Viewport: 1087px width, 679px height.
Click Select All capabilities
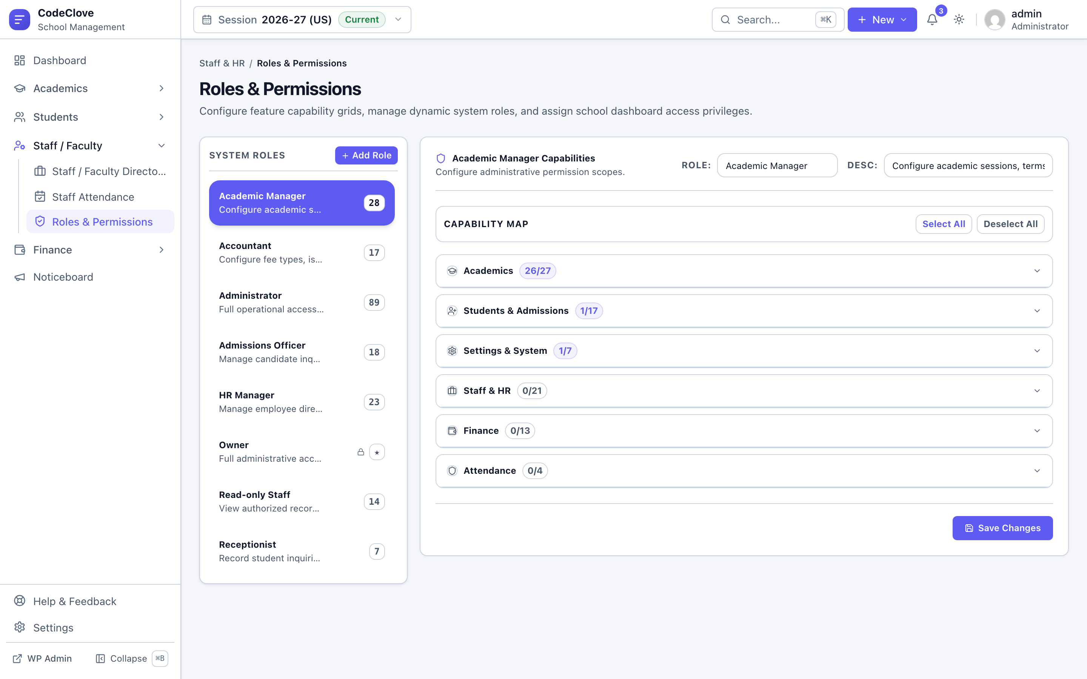pos(944,224)
